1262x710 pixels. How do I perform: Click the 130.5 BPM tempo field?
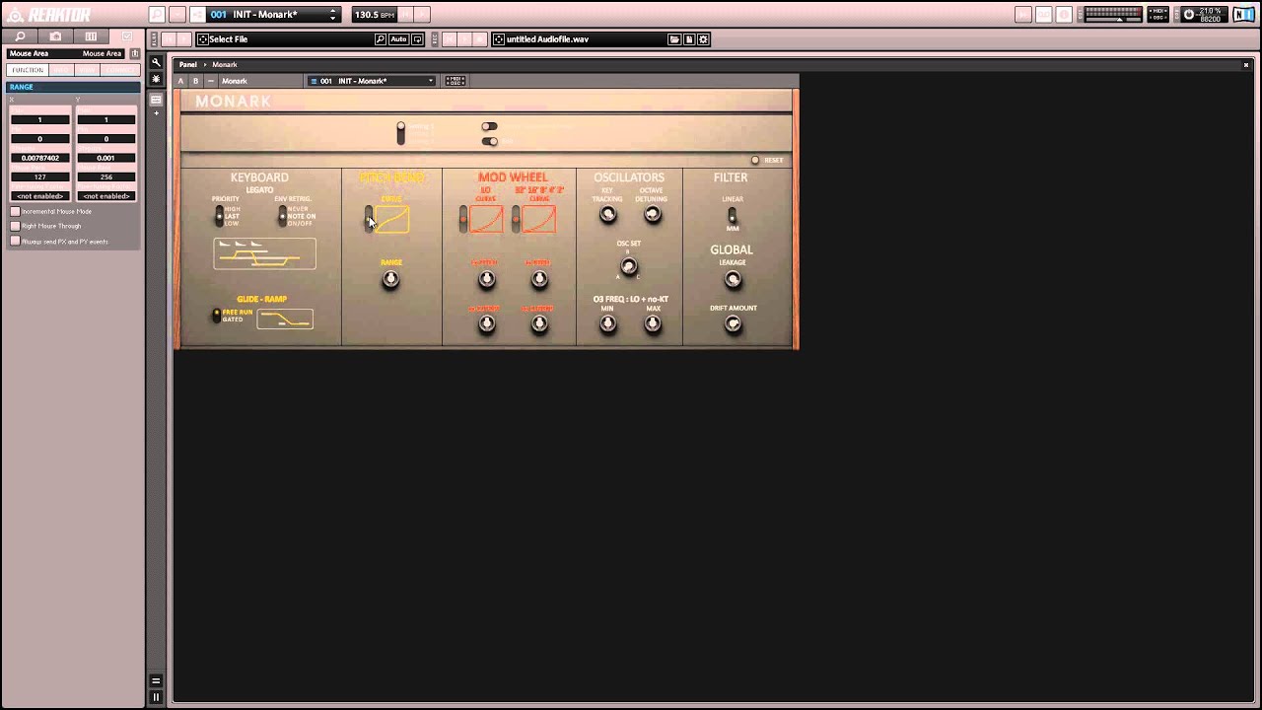click(x=375, y=15)
